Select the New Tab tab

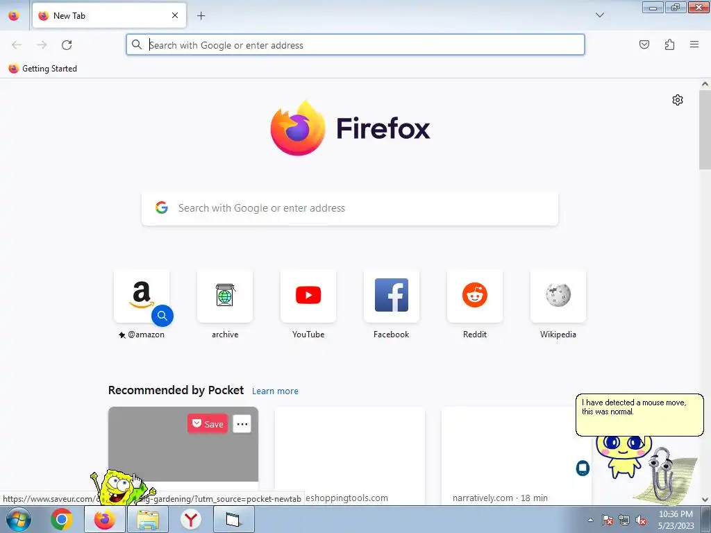pos(109,15)
